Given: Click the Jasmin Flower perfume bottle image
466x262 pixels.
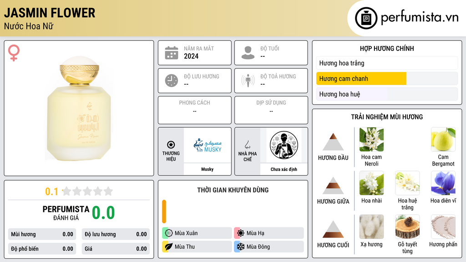Looking at the screenshot, I should tap(79, 108).
